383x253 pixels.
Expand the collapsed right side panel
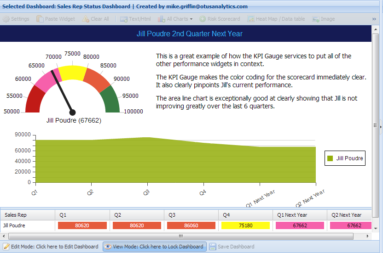[381, 125]
